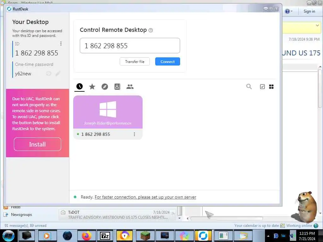Click the one-time password y62new
The image size is (323, 242).
[23, 74]
